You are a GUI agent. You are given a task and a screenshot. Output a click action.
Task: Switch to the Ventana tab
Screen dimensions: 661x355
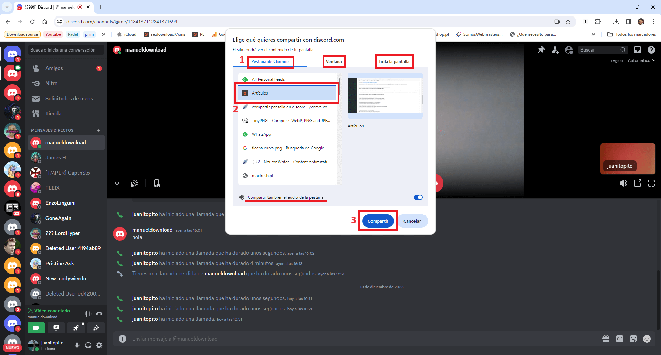click(x=334, y=62)
